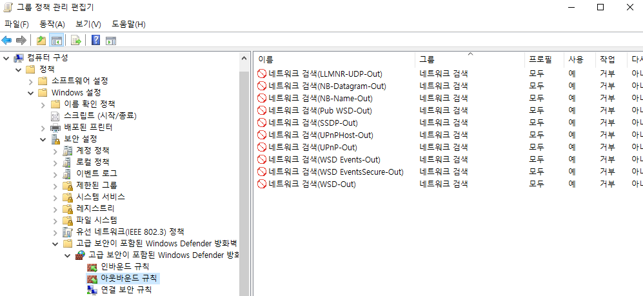Click the 보안 설정 lock icon
Image resolution: width=643 pixels, height=296 pixels.
55,139
